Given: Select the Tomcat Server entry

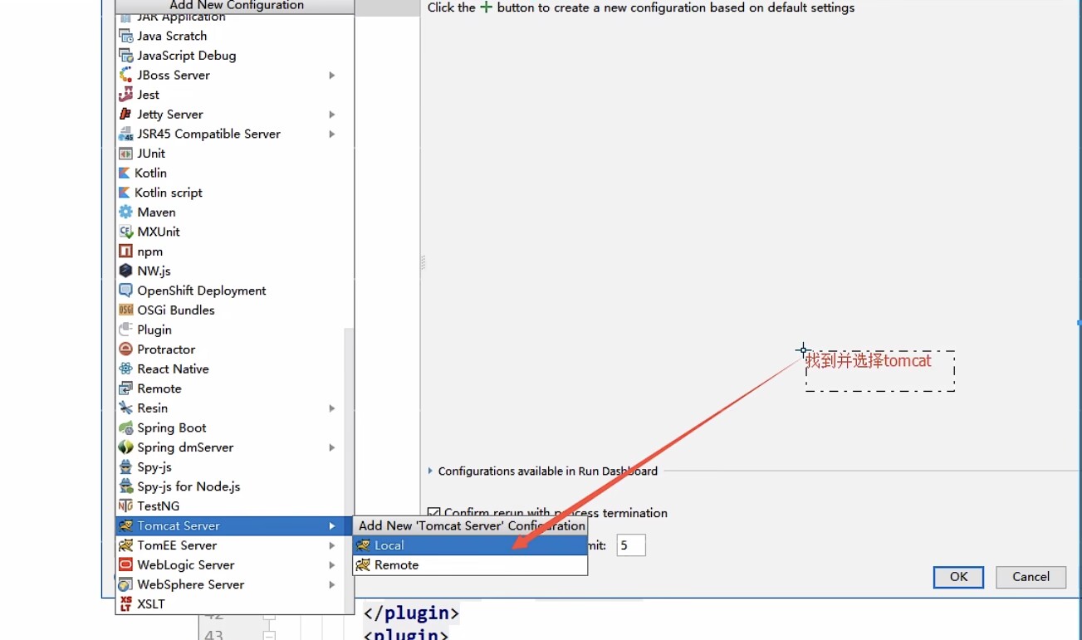Looking at the screenshot, I should click(229, 525).
